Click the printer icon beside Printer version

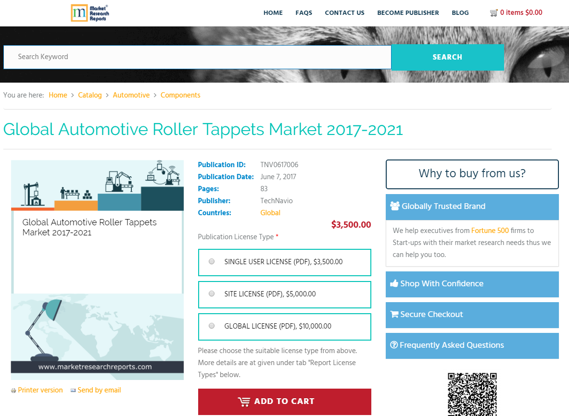14,390
